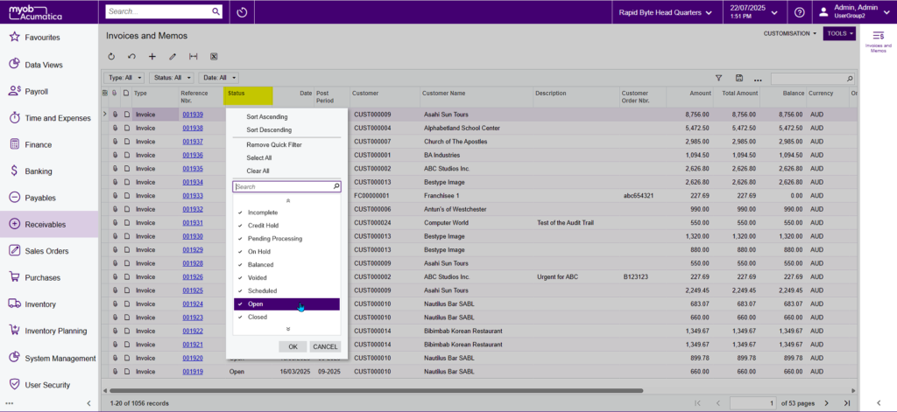Open User Security module
Viewport: 897px width, 412px height.
47,385
